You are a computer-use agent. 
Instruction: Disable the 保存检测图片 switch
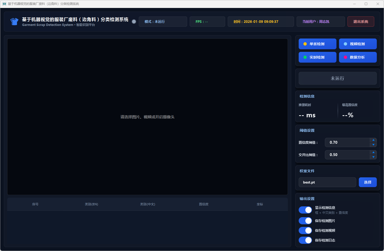click(305, 221)
